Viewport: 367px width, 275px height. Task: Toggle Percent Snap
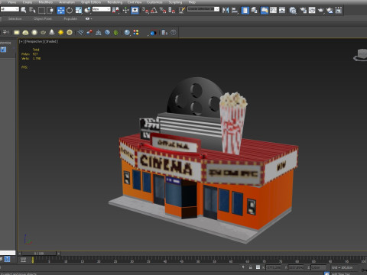click(163, 10)
